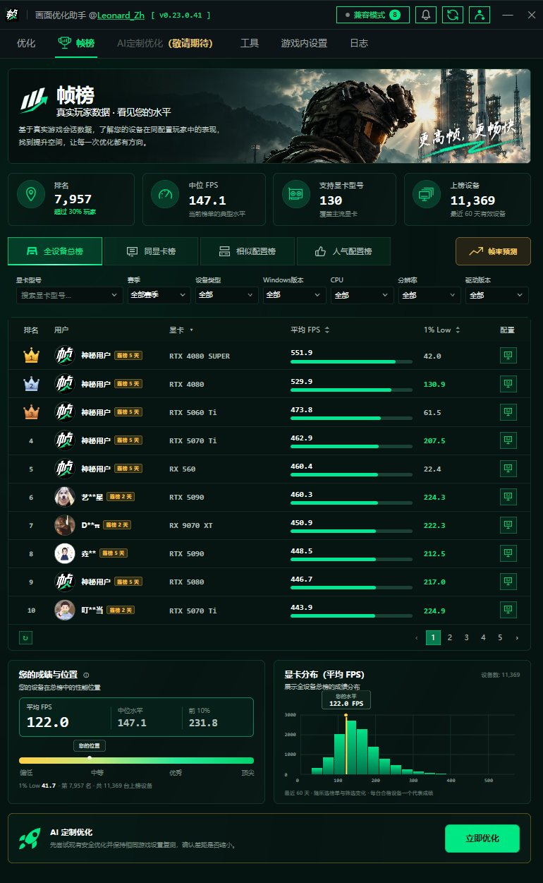The width and height of the screenshot is (543, 883).
Task: Expand the Windows版本 dropdown
Action: click(295, 295)
